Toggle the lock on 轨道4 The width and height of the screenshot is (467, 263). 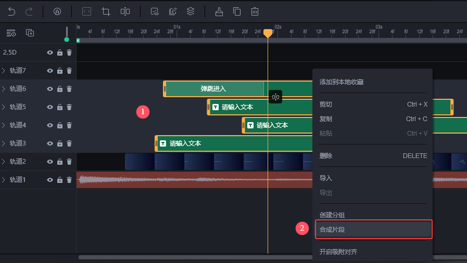[60, 125]
